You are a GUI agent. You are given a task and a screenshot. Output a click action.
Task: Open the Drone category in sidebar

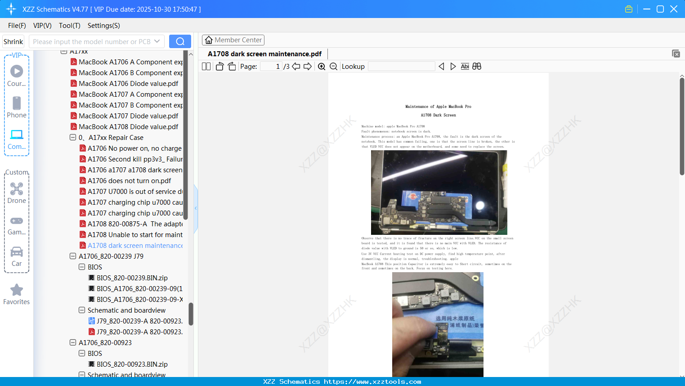click(17, 193)
